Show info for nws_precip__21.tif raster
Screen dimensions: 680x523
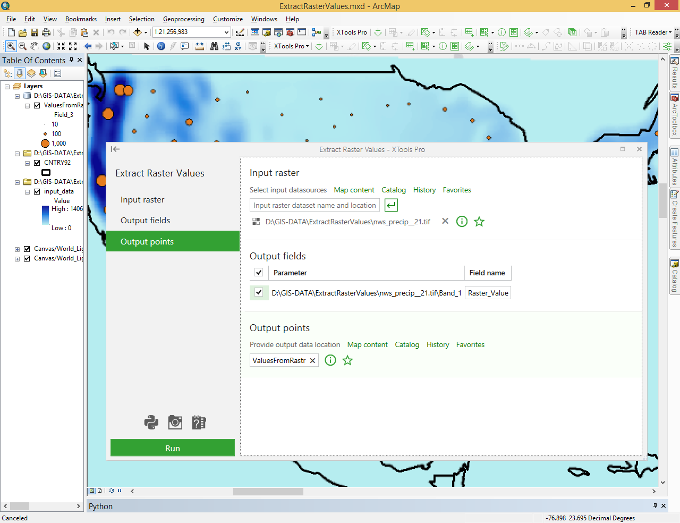point(462,222)
